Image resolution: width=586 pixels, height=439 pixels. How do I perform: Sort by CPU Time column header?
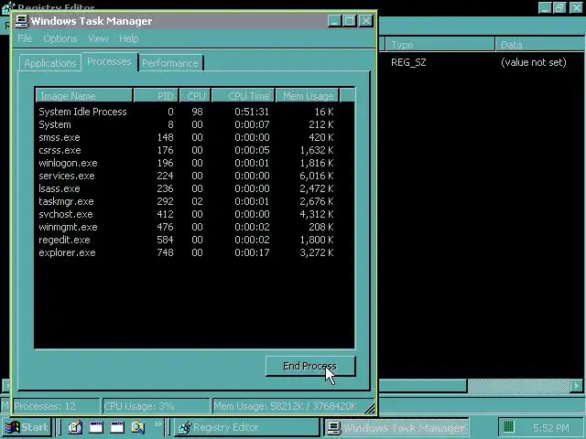[x=244, y=95]
